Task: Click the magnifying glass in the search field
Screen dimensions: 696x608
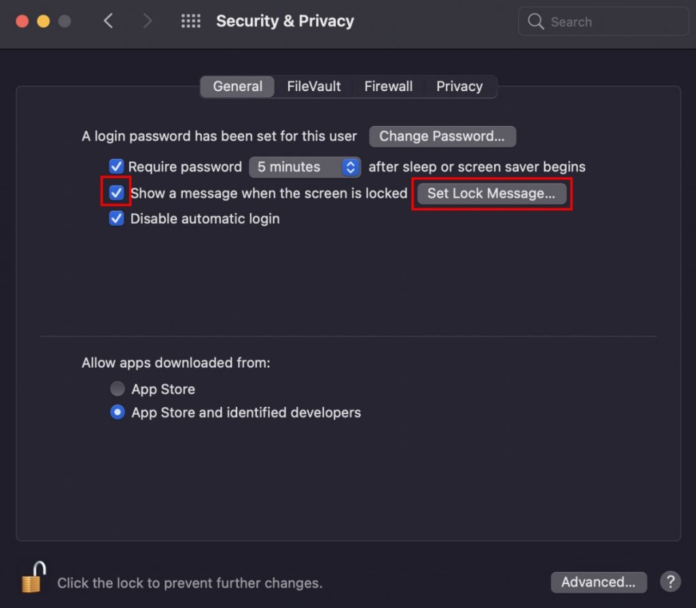Action: 536,22
